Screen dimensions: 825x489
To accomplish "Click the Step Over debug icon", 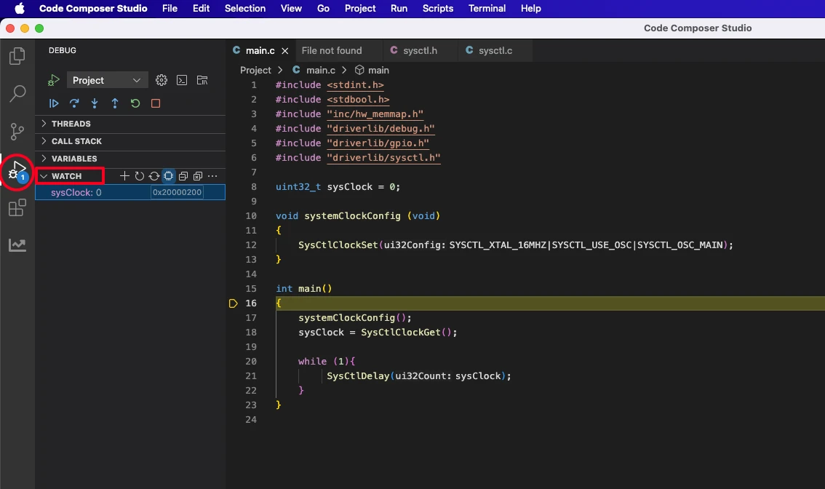I will pyautogui.click(x=74, y=103).
